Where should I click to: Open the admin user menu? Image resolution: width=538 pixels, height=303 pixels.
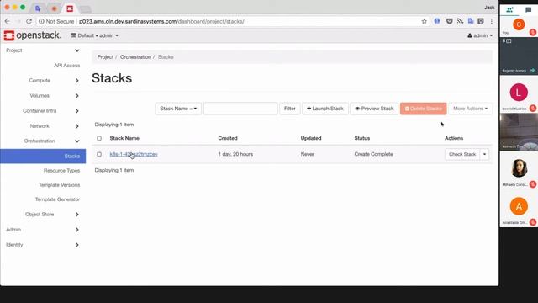pos(480,35)
